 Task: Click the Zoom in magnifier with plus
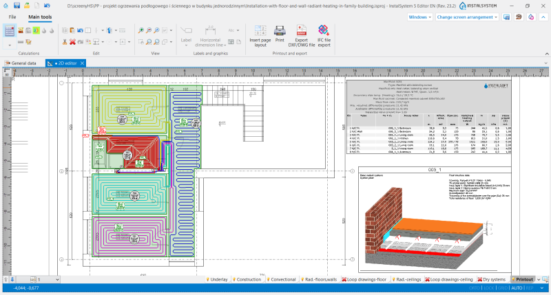[141, 30]
